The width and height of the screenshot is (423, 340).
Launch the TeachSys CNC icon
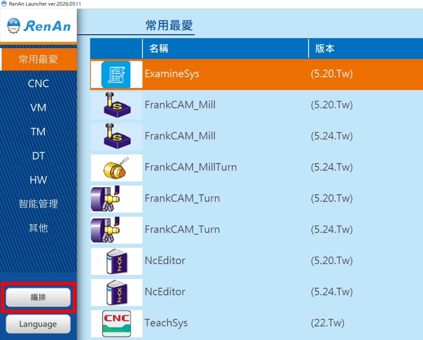[117, 324]
